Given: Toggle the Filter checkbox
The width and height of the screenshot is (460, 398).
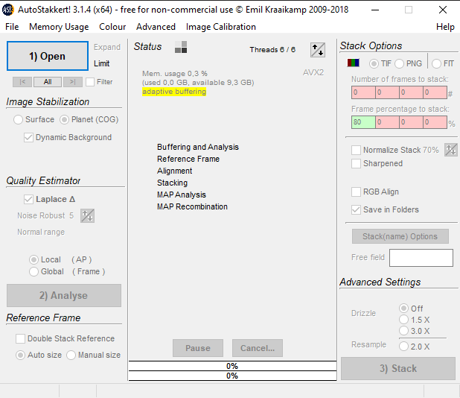Looking at the screenshot, I should [x=90, y=82].
